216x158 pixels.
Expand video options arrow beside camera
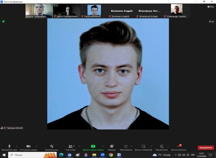pyautogui.click(x=36, y=146)
